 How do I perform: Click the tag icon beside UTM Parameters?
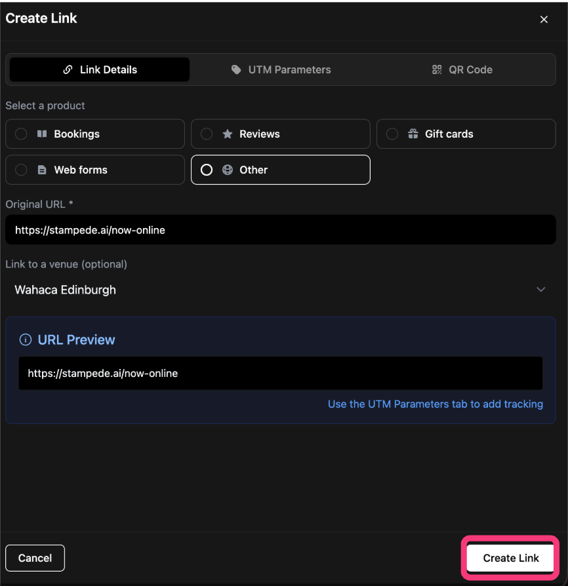pos(236,69)
